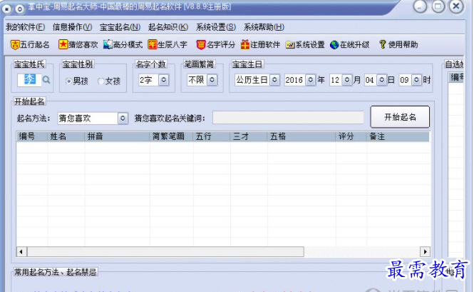Click the 备注 column header
The height and width of the screenshot is (292, 474).
click(x=398, y=136)
